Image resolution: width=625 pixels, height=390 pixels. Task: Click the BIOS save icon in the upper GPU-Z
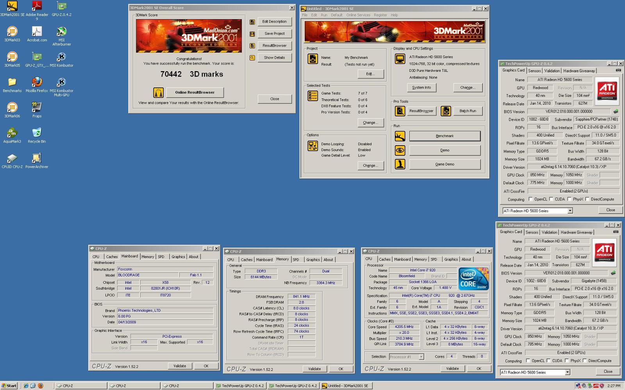pyautogui.click(x=616, y=112)
